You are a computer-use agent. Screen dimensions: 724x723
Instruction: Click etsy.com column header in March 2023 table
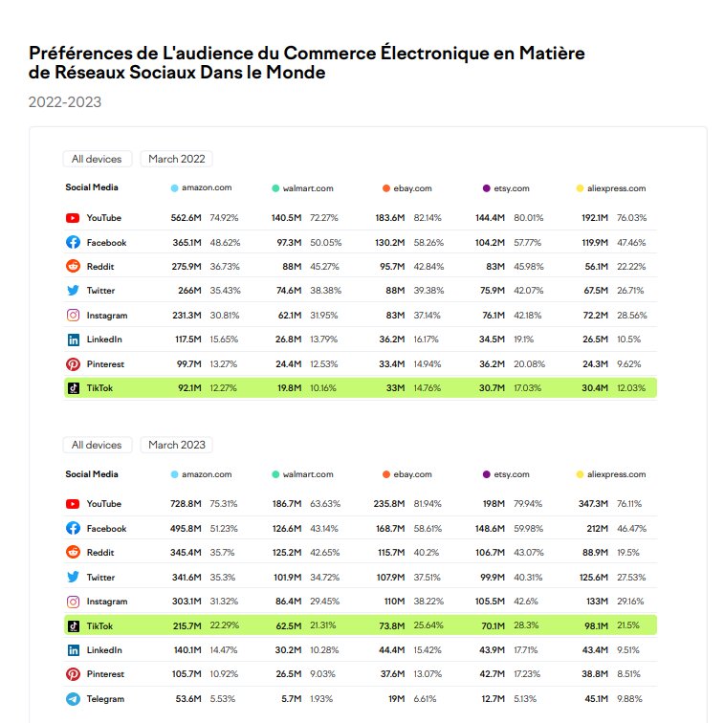click(512, 474)
